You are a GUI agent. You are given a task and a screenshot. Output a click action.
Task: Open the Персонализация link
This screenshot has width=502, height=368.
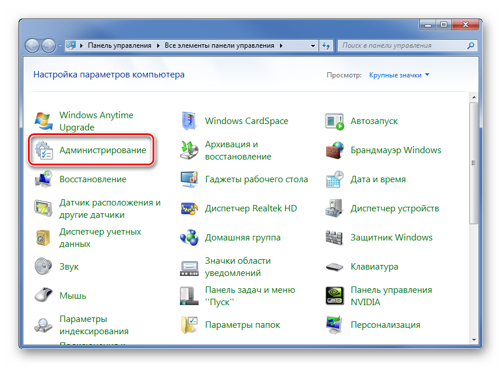pyautogui.click(x=386, y=325)
